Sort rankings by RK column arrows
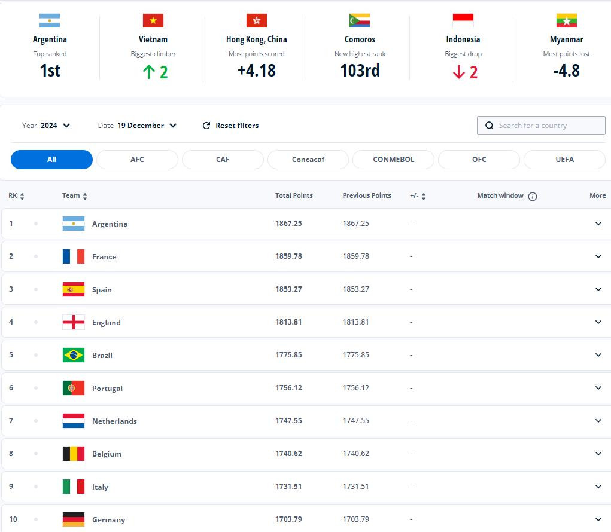This screenshot has width=611, height=532. 22,196
